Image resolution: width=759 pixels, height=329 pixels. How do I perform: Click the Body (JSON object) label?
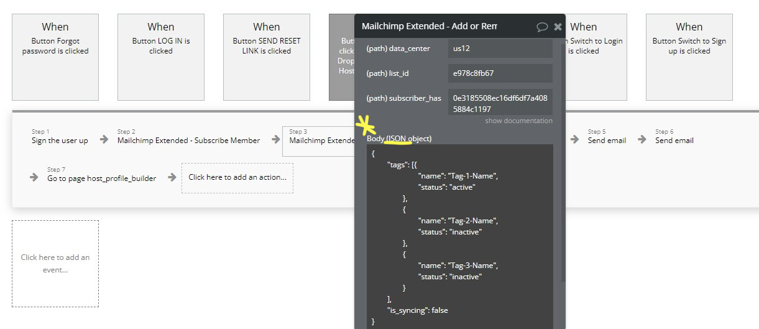click(x=399, y=138)
